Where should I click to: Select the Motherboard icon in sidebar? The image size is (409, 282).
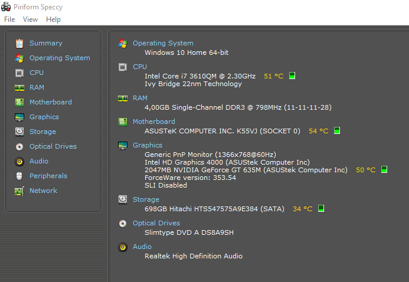pos(19,102)
